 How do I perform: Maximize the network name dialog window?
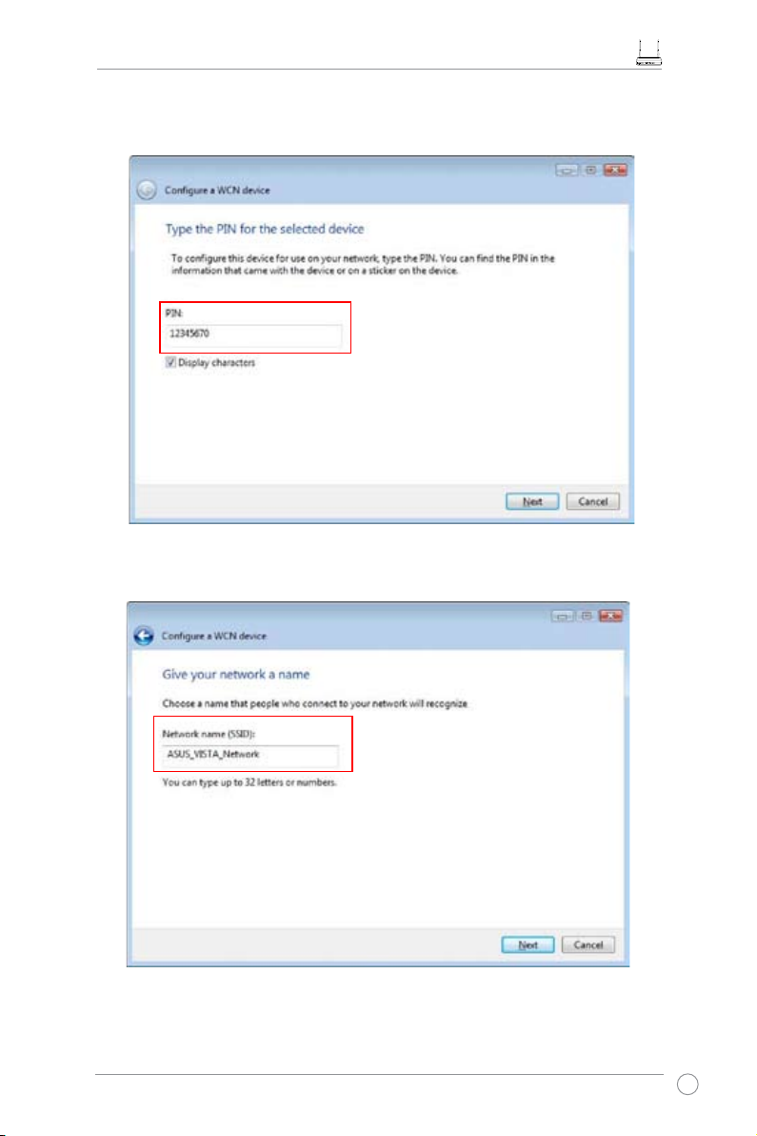click(587, 616)
